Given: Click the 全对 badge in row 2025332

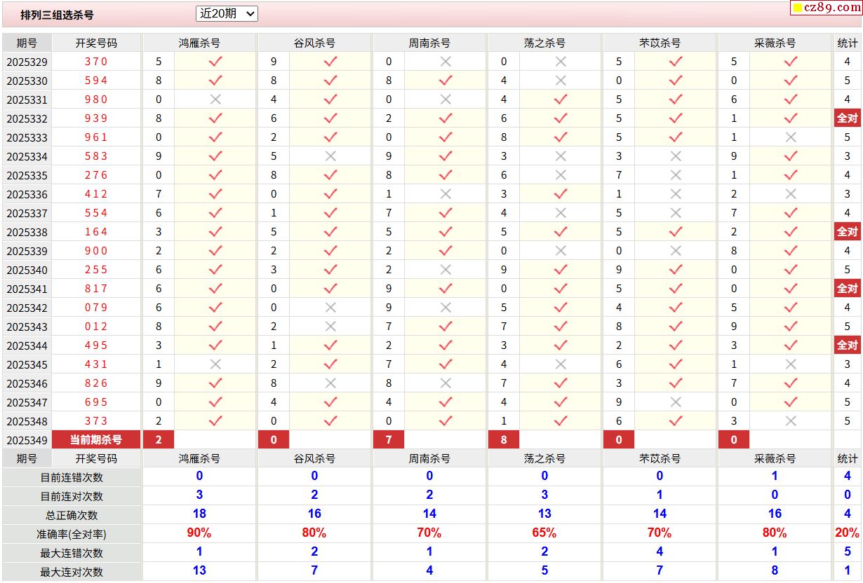Looking at the screenshot, I should click(x=847, y=118).
